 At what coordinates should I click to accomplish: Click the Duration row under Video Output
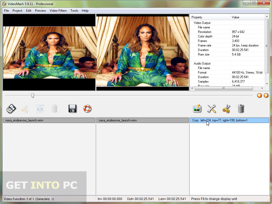227,50
